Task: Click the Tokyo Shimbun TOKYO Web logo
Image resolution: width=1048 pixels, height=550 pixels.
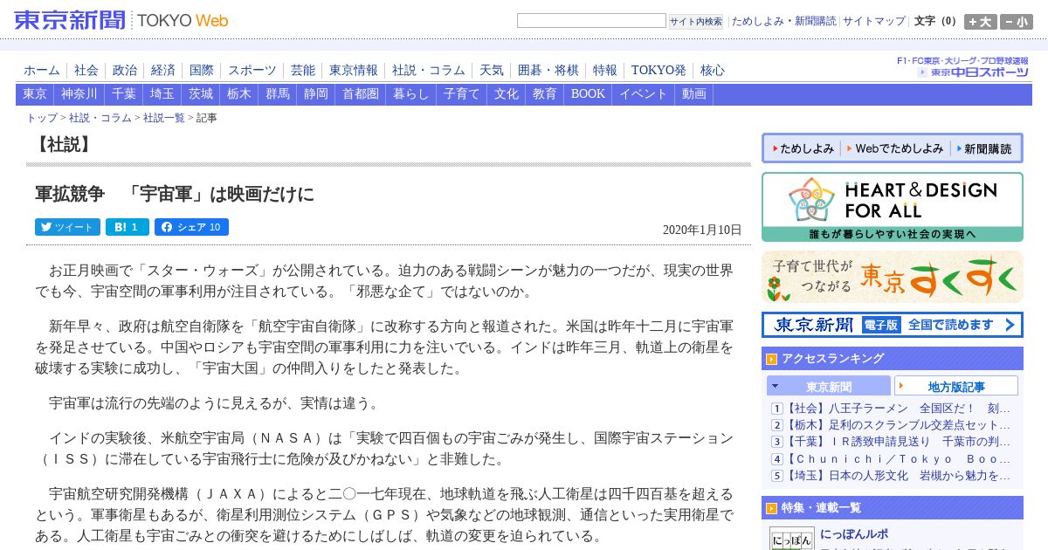Action: (x=121, y=20)
